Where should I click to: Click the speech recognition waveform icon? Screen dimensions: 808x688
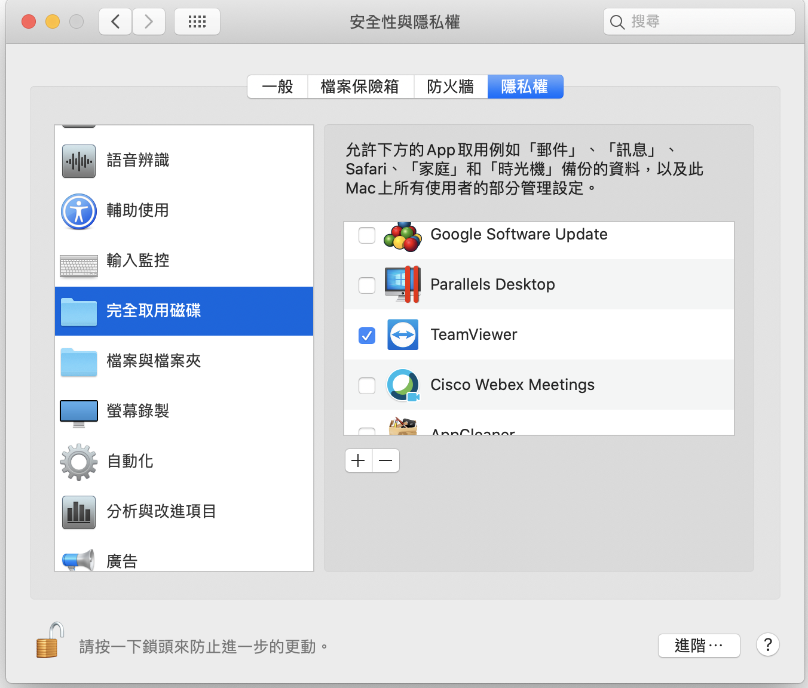tap(79, 161)
